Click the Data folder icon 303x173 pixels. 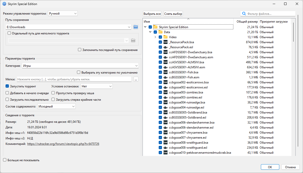coord(160,32)
